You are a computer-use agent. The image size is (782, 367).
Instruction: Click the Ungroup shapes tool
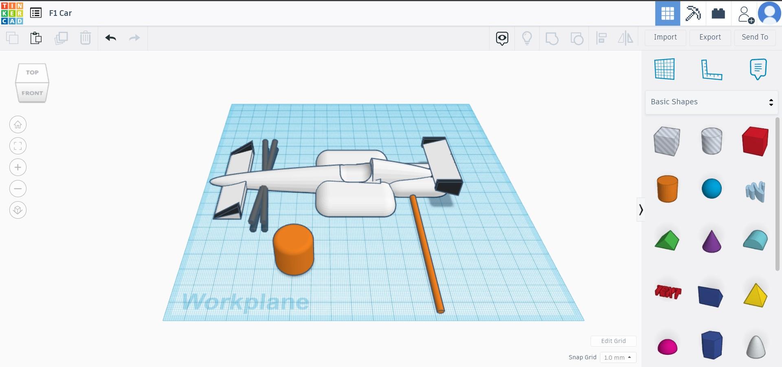[577, 38]
